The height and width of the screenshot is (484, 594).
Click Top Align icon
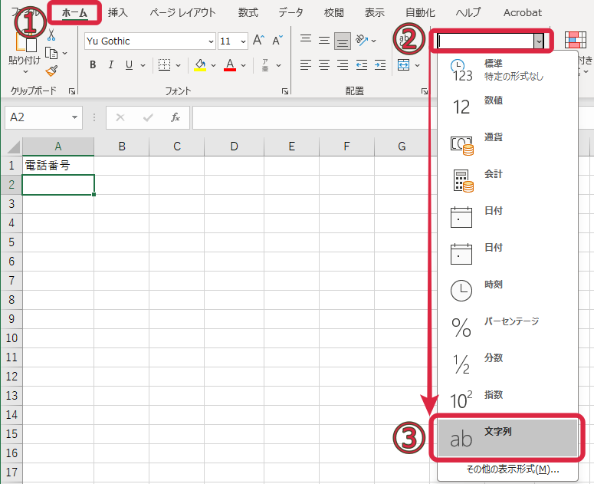click(x=306, y=39)
